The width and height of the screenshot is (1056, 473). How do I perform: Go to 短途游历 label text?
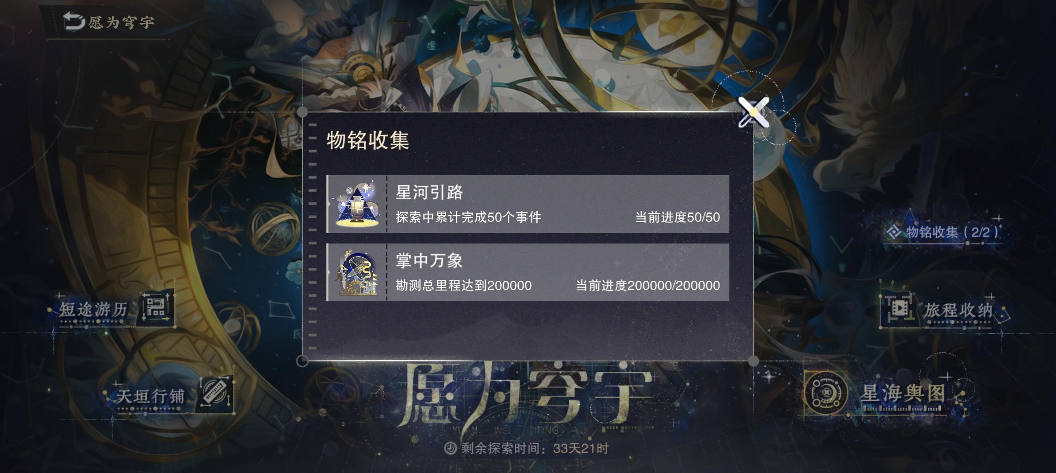[93, 309]
